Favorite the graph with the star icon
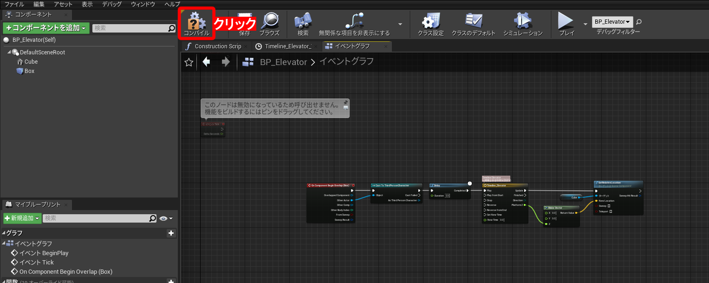 (x=189, y=62)
